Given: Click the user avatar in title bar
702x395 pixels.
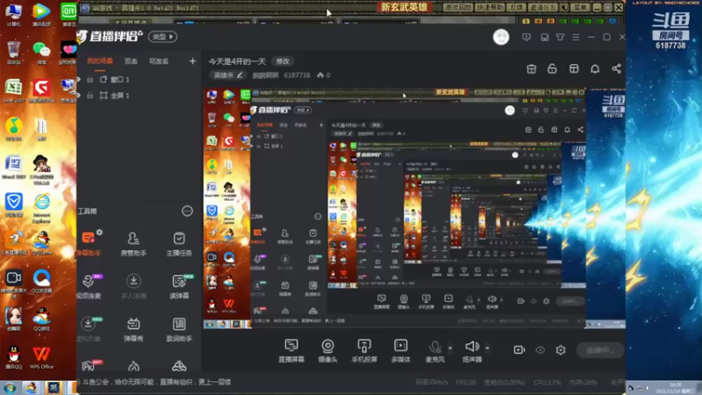Looking at the screenshot, I should pos(501,37).
